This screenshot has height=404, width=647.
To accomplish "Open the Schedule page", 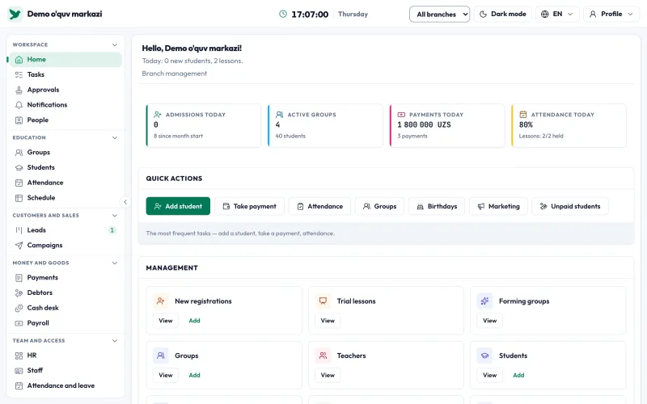I will point(66,198).
